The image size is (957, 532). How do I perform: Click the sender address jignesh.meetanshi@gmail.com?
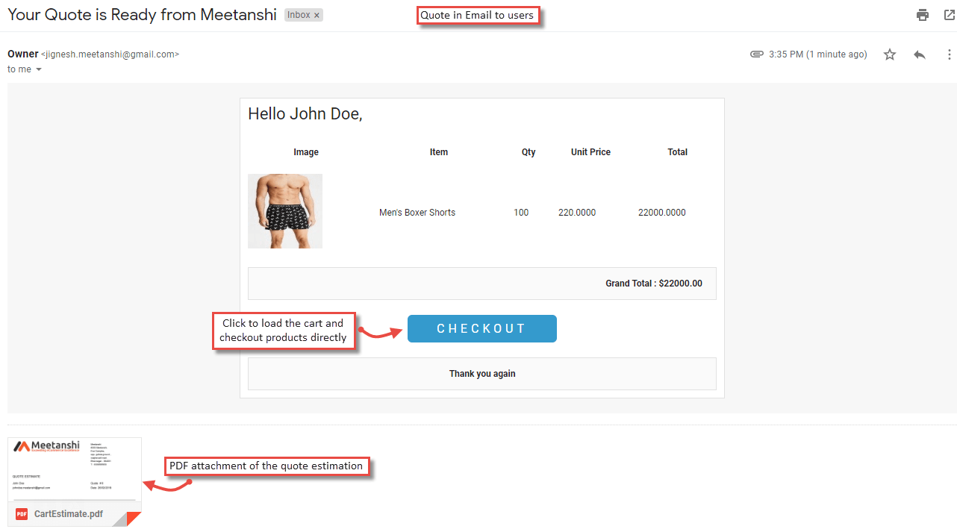pyautogui.click(x=110, y=54)
